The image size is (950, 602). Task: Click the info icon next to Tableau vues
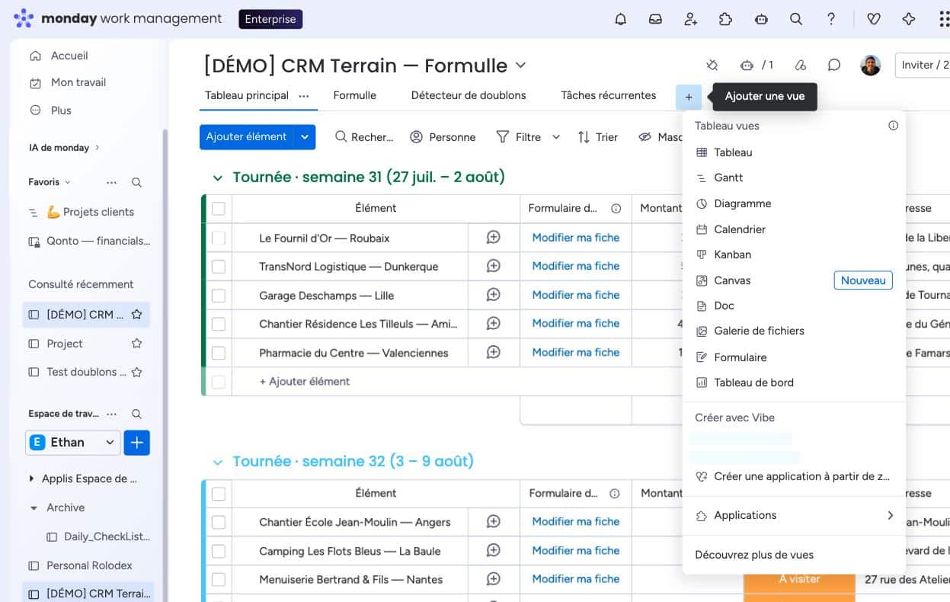click(x=893, y=126)
